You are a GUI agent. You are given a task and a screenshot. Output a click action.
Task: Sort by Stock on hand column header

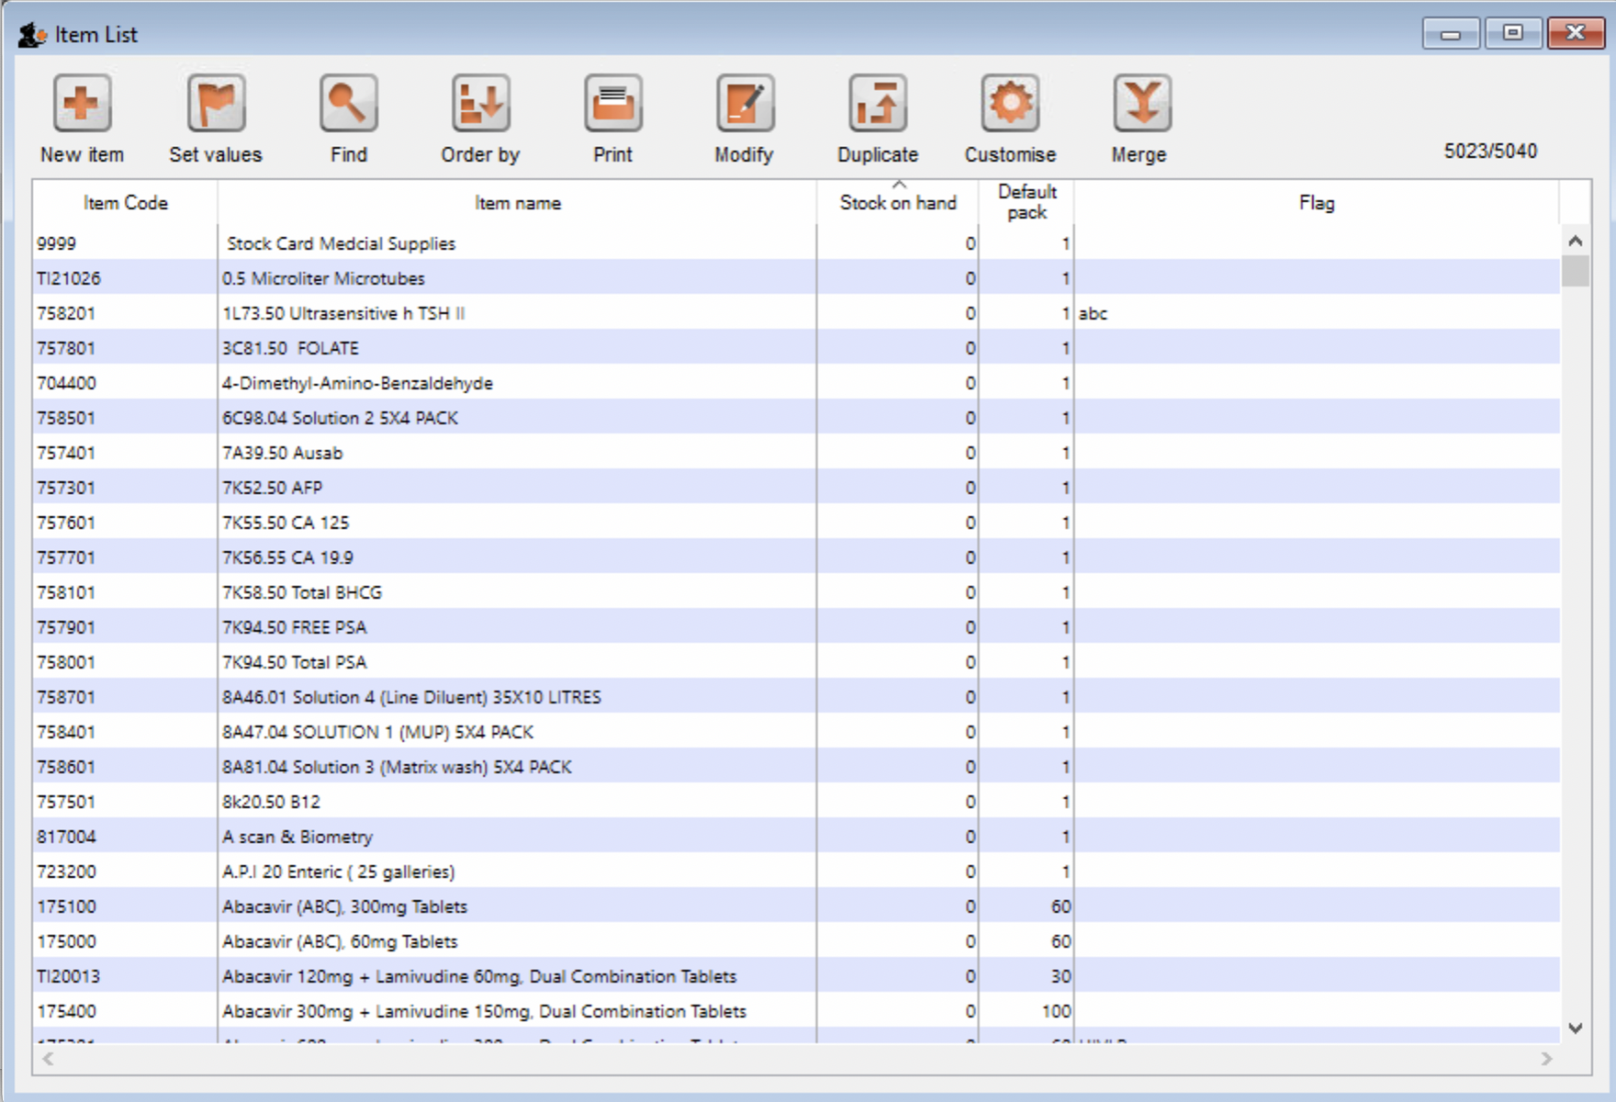897,203
